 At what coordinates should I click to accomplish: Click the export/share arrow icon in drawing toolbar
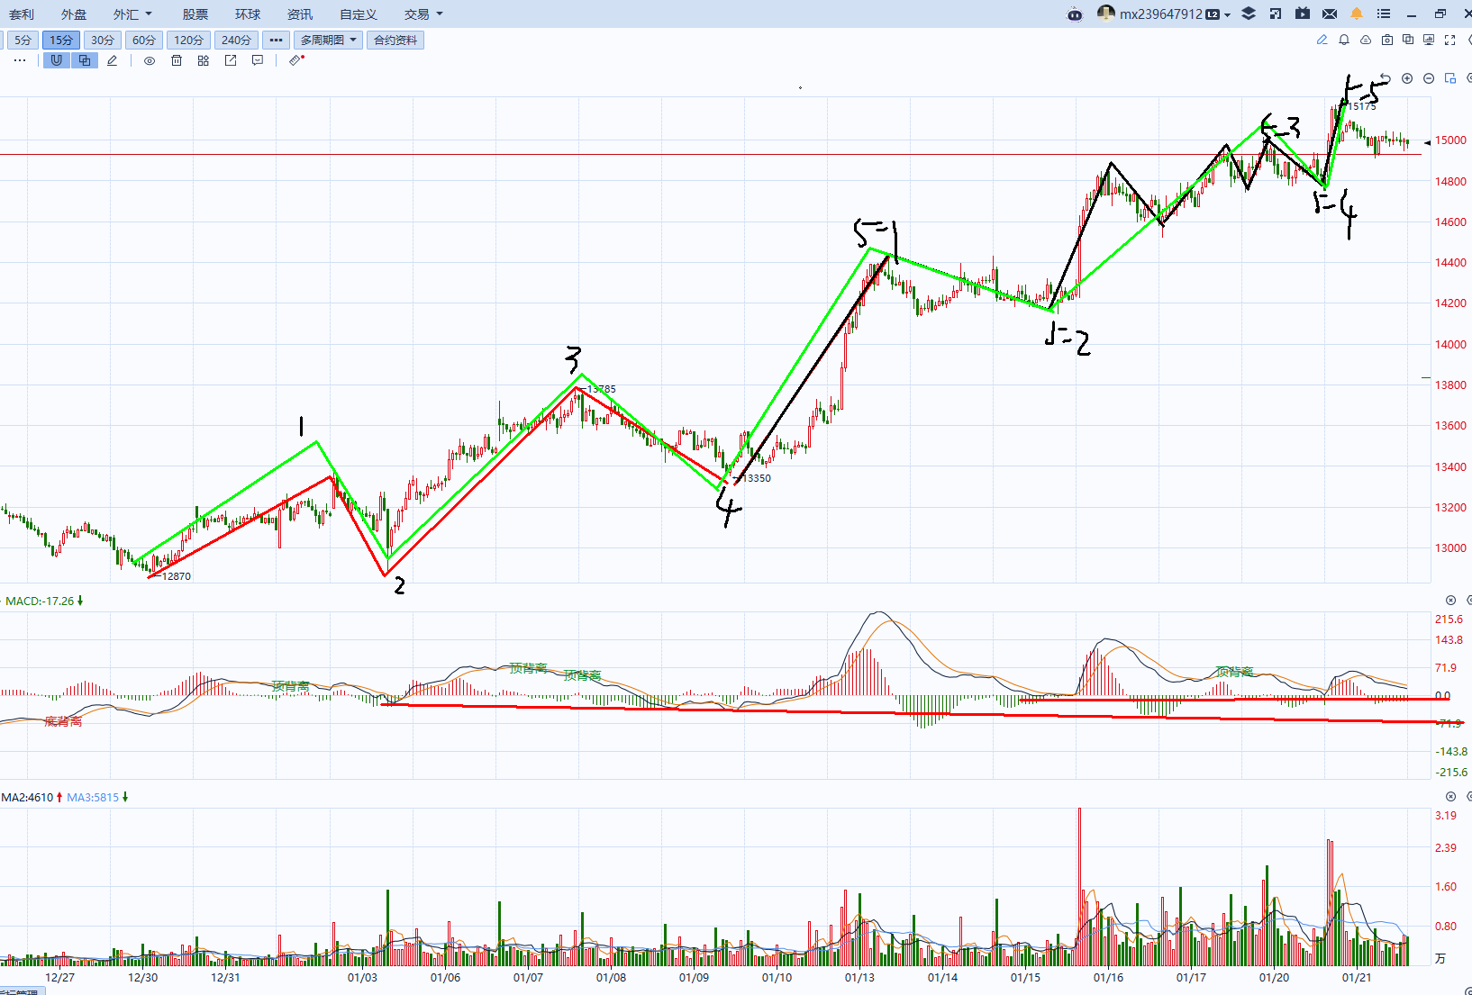click(x=231, y=60)
